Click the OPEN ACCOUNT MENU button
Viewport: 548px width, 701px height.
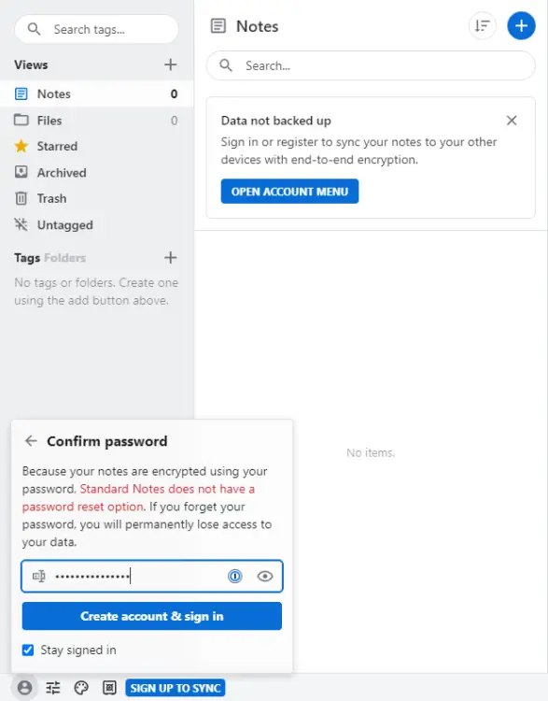[x=289, y=192]
